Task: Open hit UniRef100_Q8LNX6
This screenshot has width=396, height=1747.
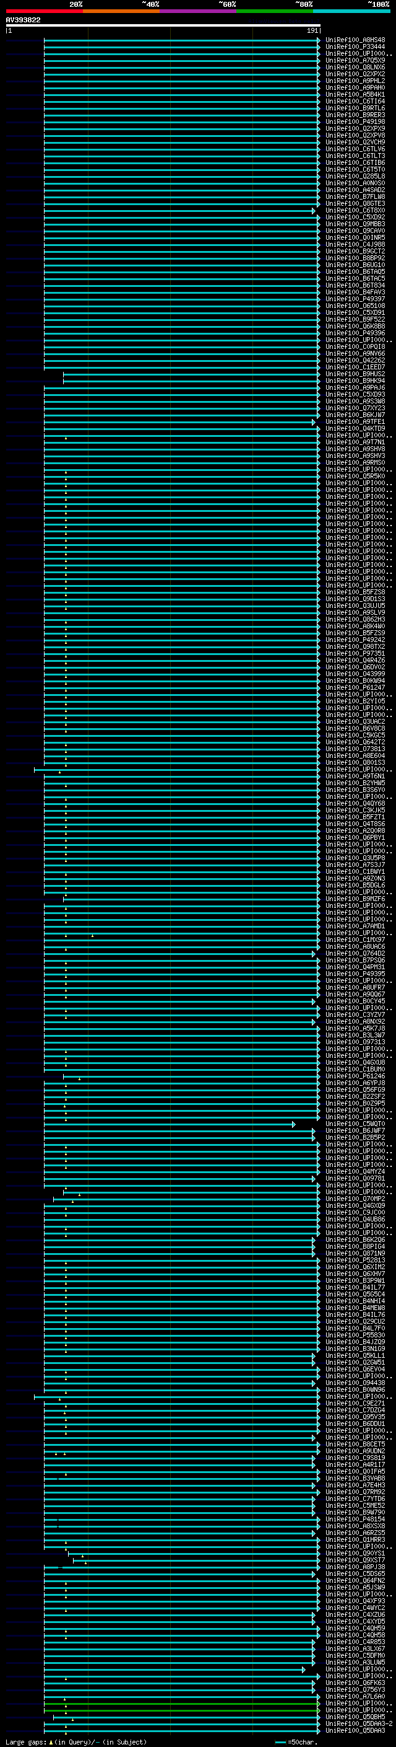Action: (x=355, y=67)
